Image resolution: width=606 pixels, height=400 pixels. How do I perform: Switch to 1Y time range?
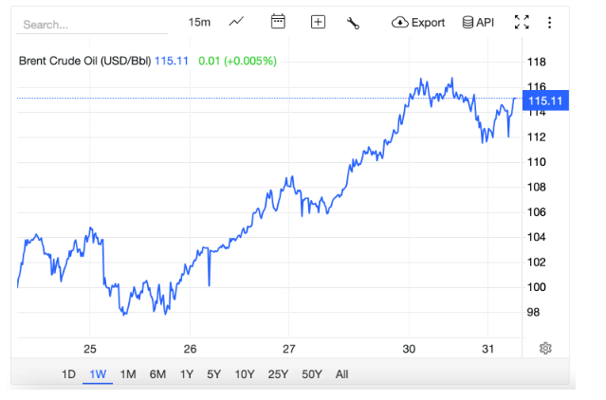(186, 373)
